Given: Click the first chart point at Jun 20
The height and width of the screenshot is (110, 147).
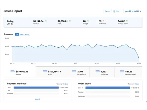Looking at the screenshot, I should [x=12, y=47].
